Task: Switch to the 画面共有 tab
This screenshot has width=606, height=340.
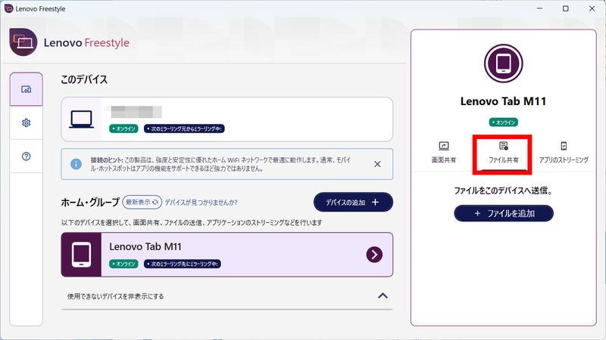Action: point(444,153)
